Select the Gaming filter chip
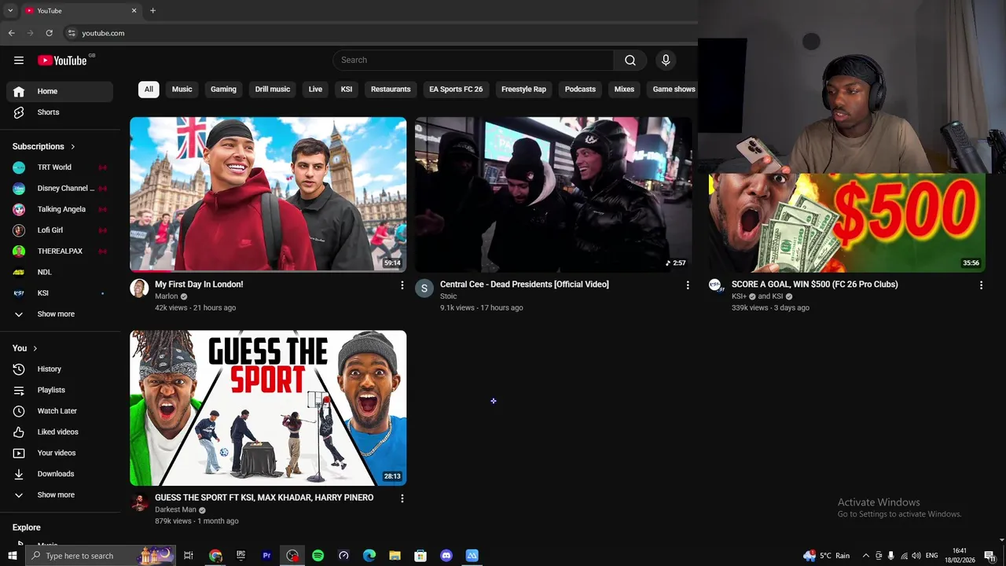Image resolution: width=1006 pixels, height=566 pixels. [223, 90]
